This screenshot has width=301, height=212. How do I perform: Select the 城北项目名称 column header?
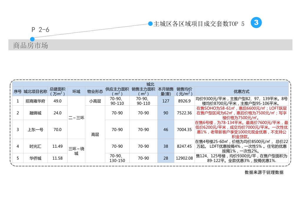point(35,91)
